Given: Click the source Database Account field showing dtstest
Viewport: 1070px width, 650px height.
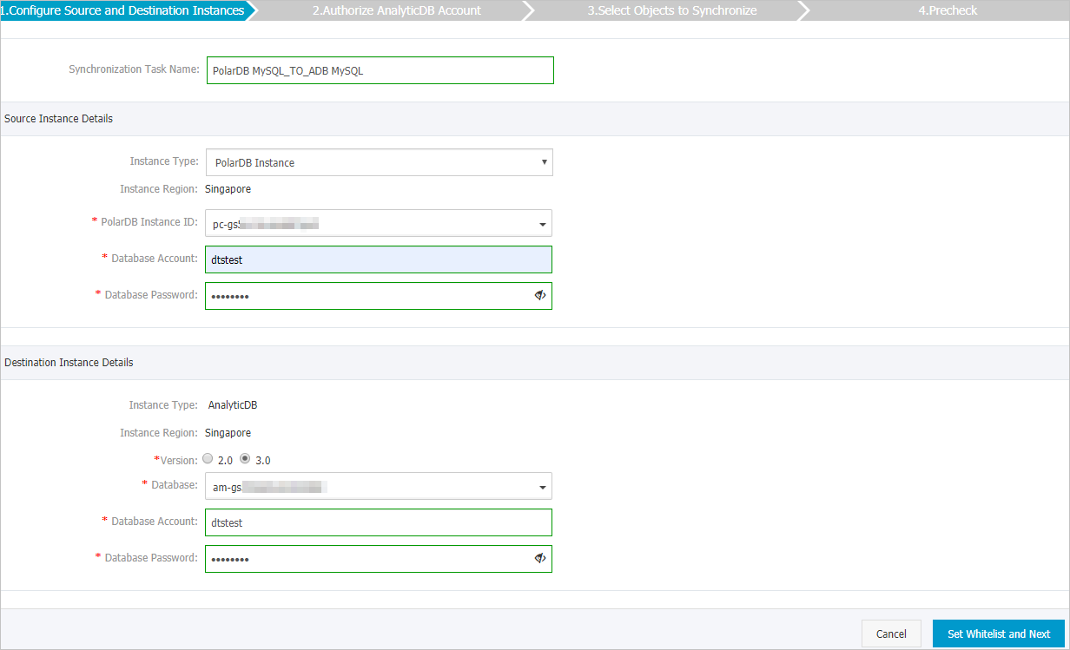Looking at the screenshot, I should coord(380,259).
